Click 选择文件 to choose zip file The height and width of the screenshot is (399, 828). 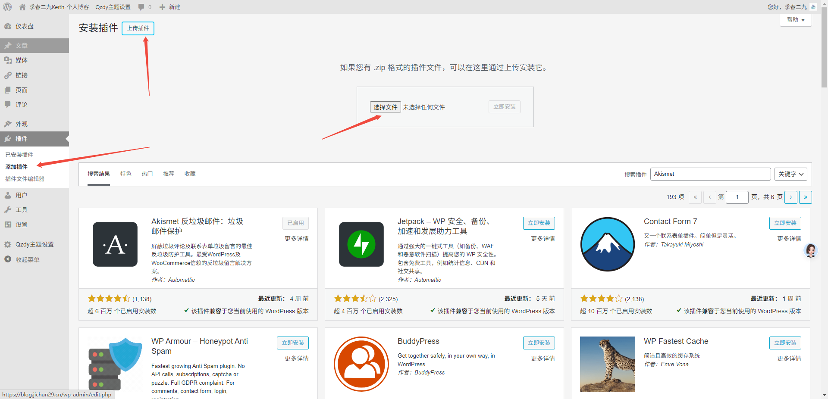click(386, 107)
